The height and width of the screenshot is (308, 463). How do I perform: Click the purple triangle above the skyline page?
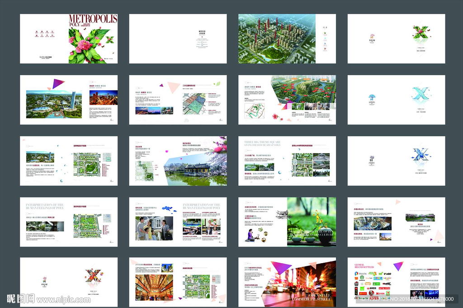point(58,83)
